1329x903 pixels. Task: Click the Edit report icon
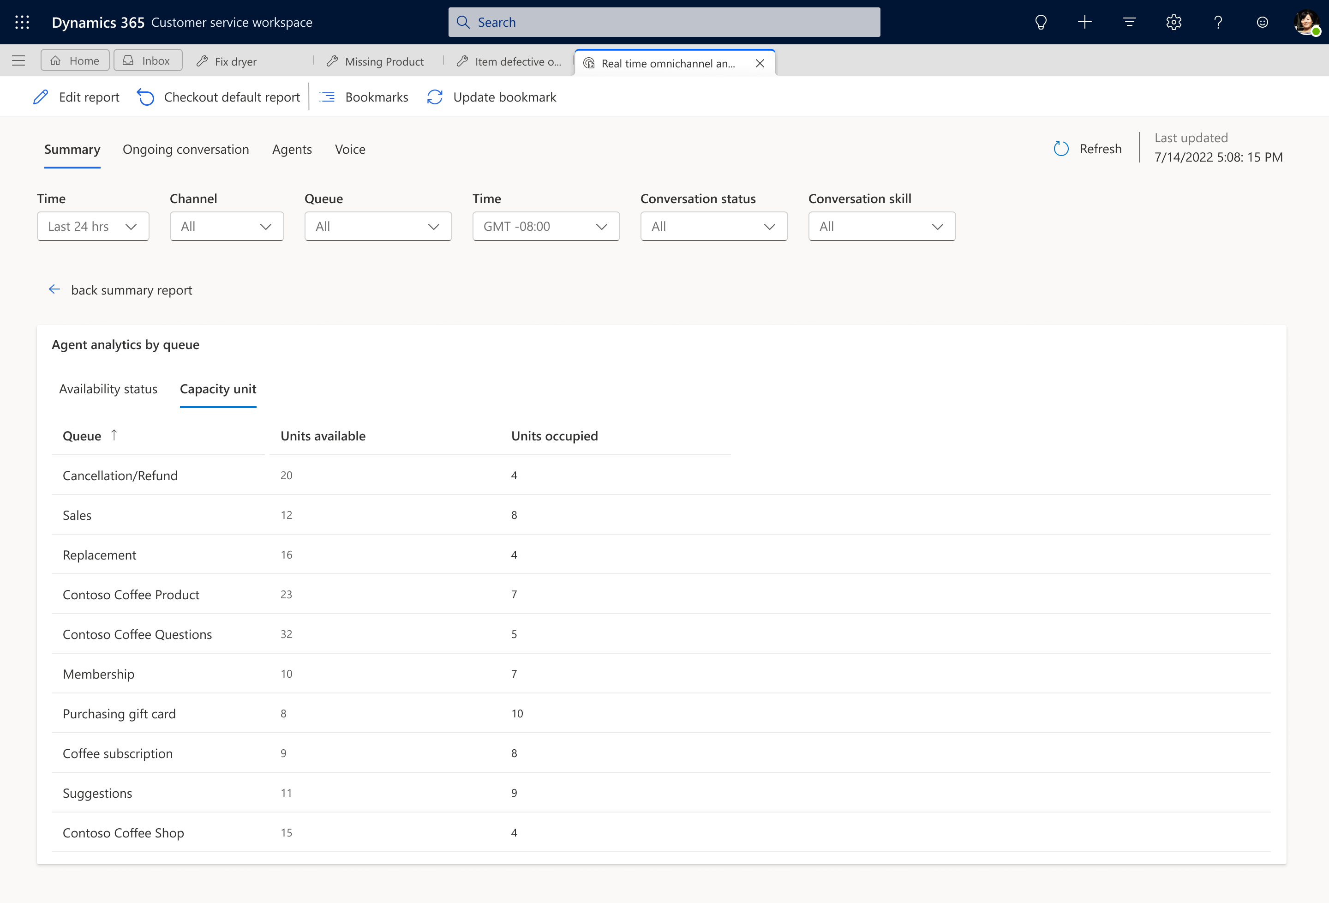40,97
